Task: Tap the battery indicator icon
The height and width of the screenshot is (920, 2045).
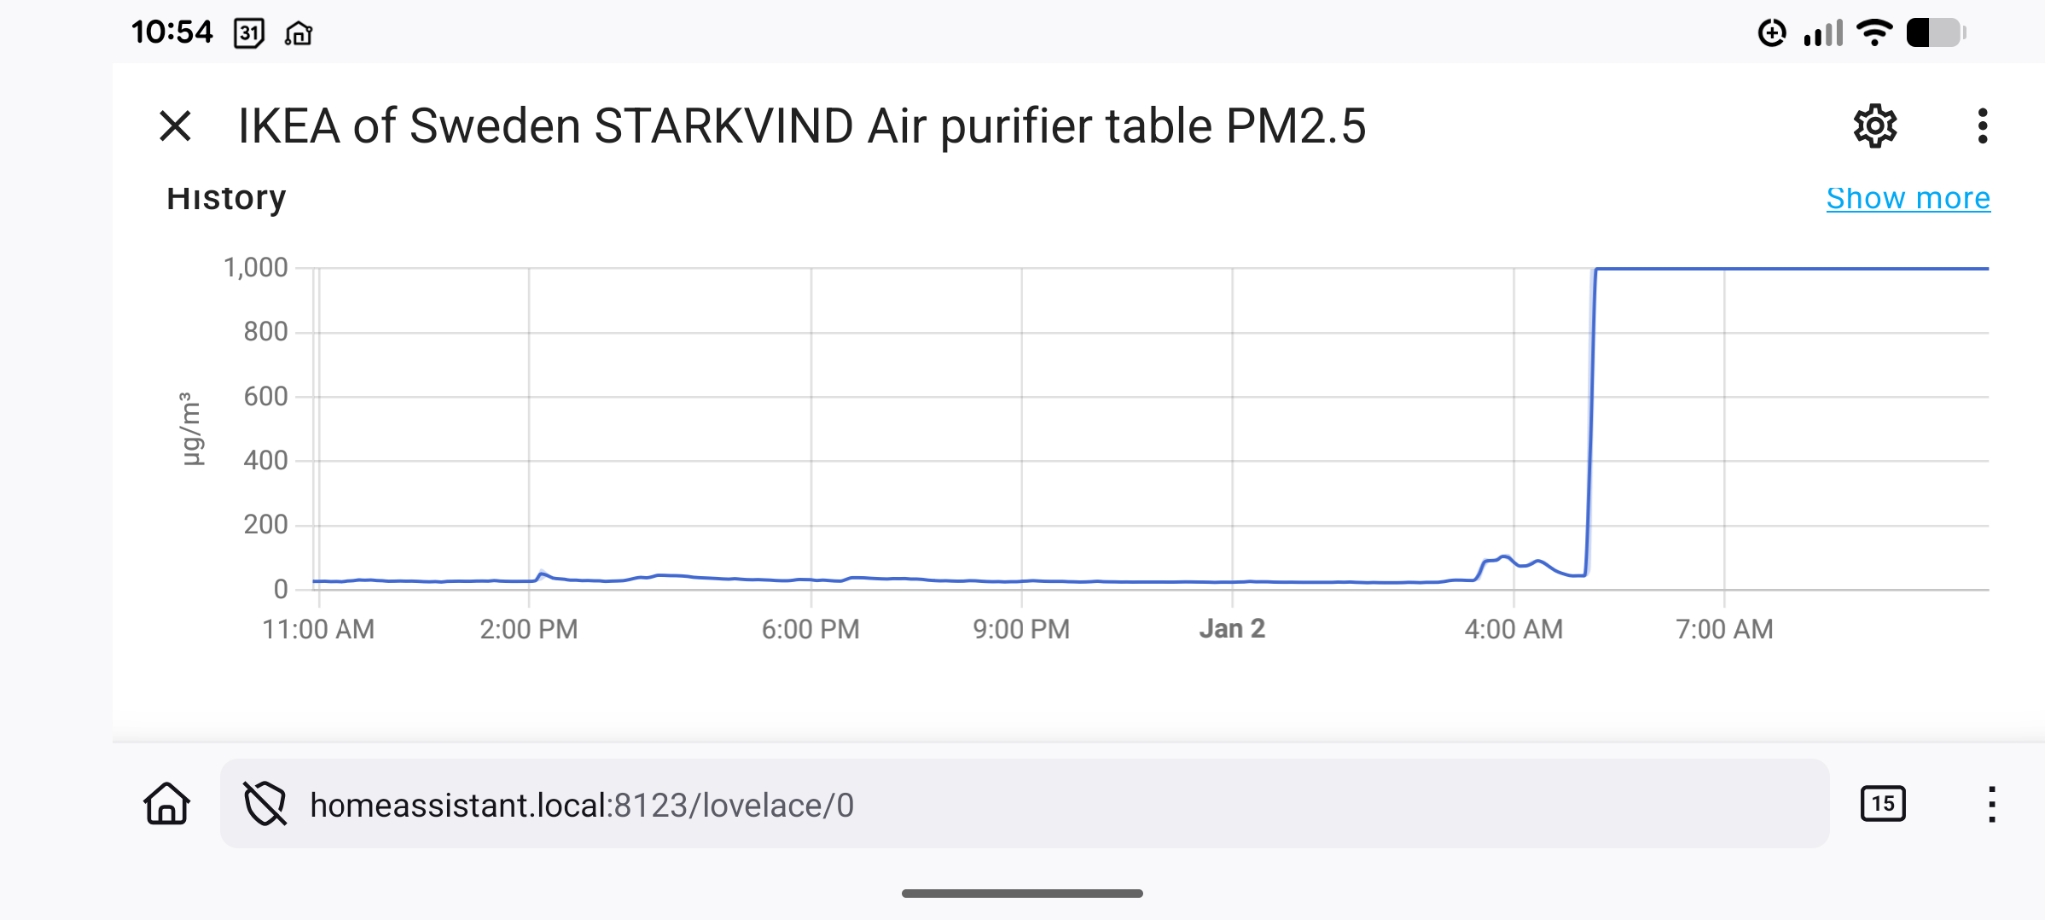Action: [x=1935, y=33]
